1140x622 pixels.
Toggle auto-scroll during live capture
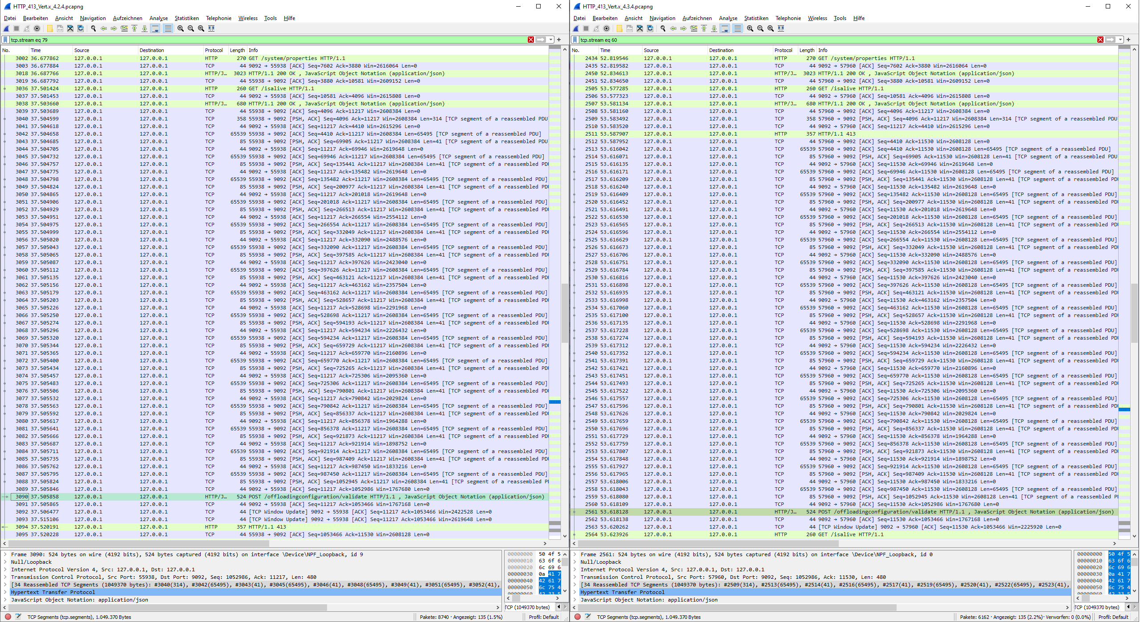tap(155, 28)
